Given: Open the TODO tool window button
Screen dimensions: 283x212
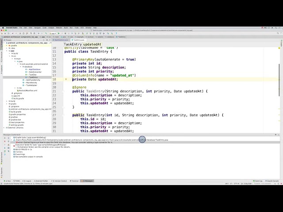Looking at the screenshot, I should (17, 181).
